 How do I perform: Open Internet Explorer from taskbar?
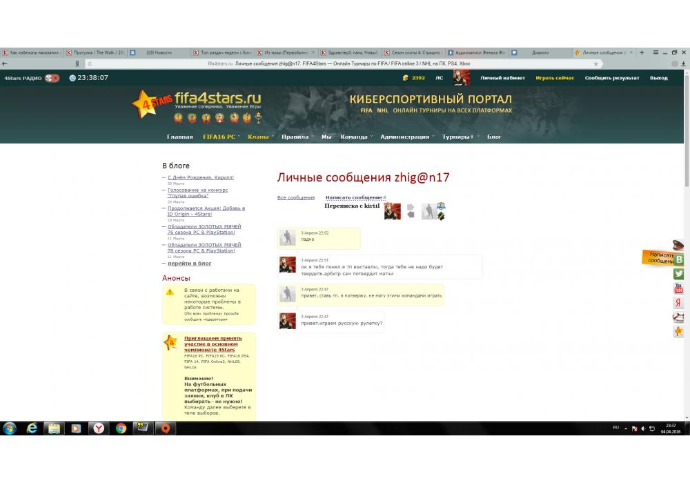pos(32,428)
